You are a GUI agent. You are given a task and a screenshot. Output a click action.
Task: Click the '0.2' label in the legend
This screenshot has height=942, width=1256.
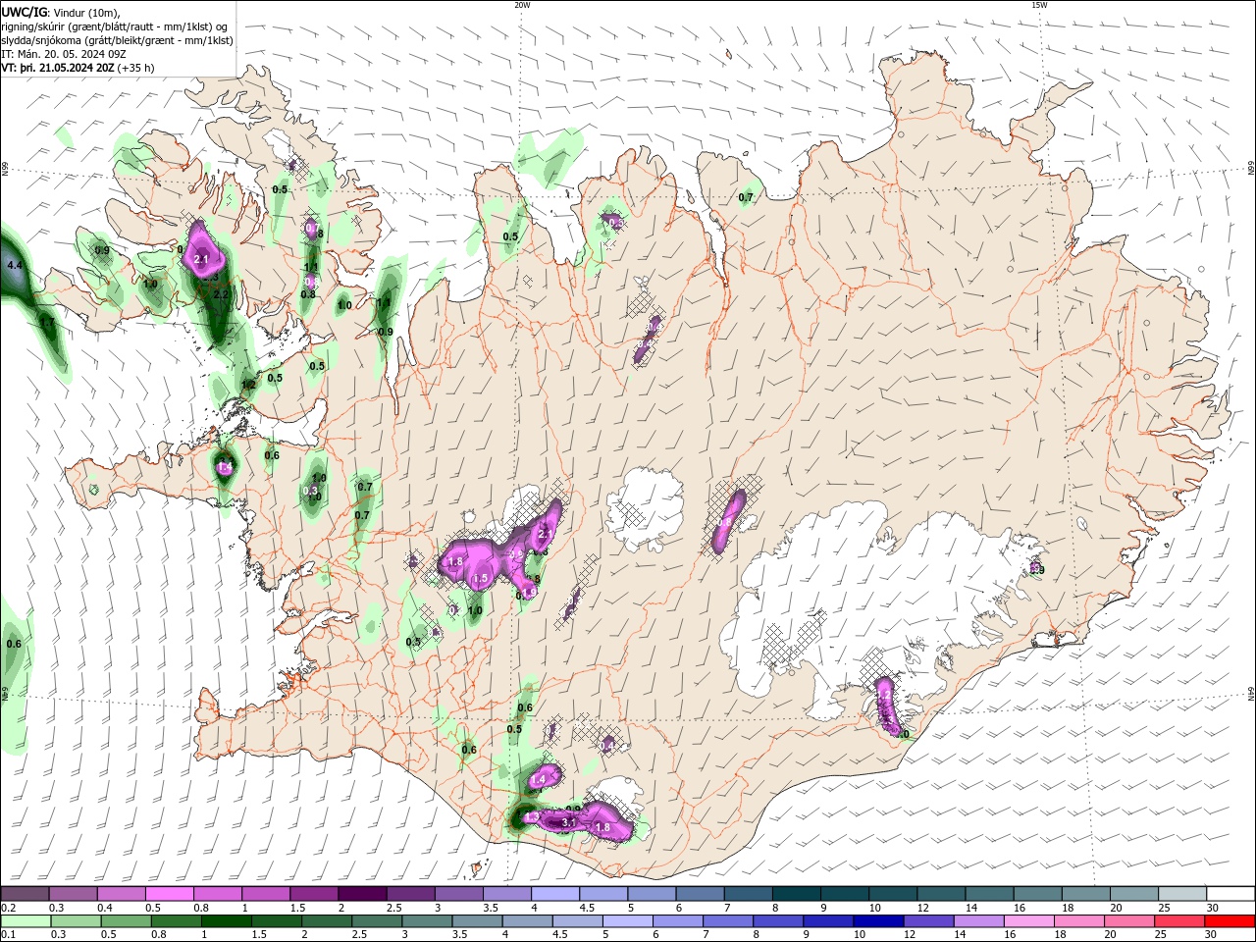pos(9,909)
